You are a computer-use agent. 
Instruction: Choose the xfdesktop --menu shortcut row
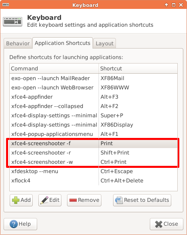94,171
